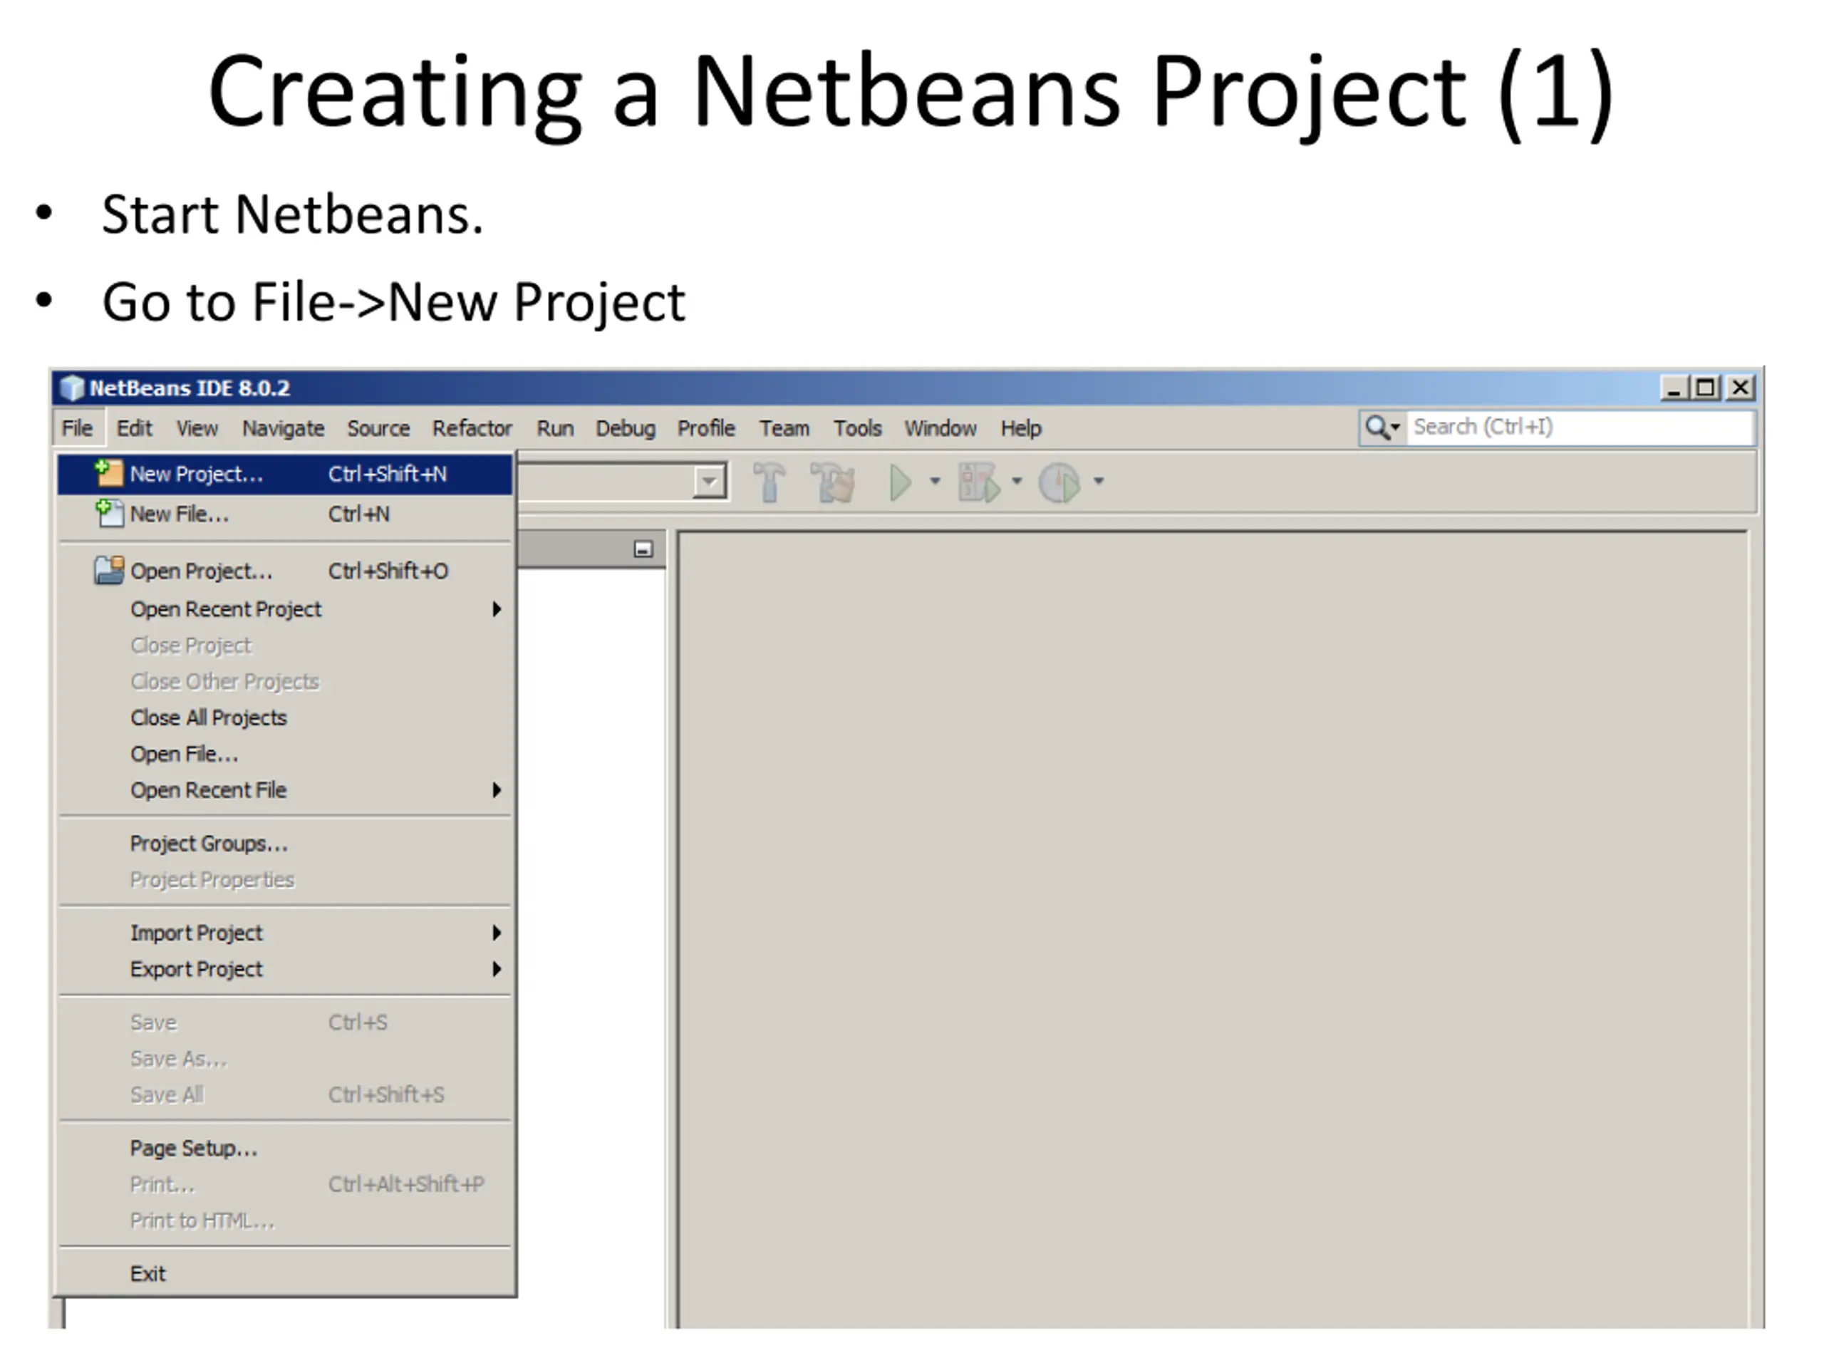1824x1368 pixels.
Task: Click the disabled Print... entry
Action: point(285,1185)
